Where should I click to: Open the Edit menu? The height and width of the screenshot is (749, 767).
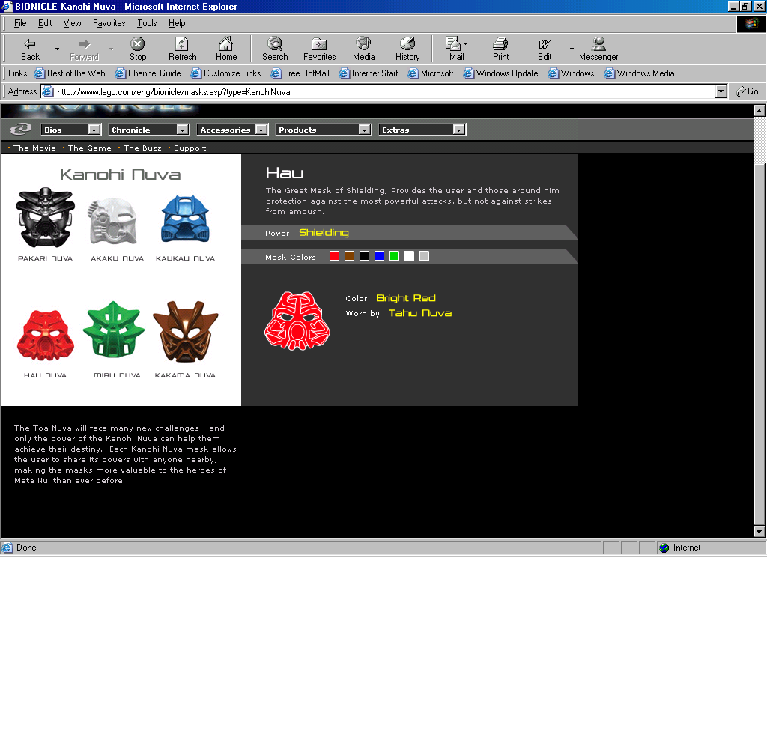click(45, 23)
